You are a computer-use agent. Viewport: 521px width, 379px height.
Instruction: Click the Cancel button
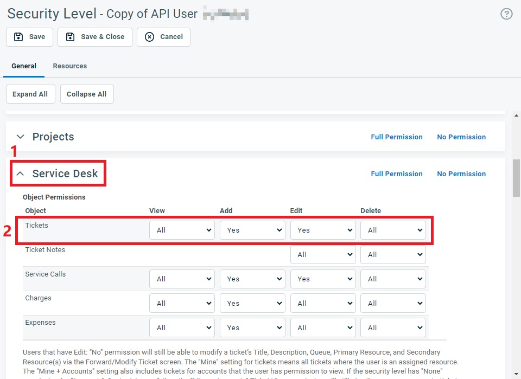(x=163, y=37)
